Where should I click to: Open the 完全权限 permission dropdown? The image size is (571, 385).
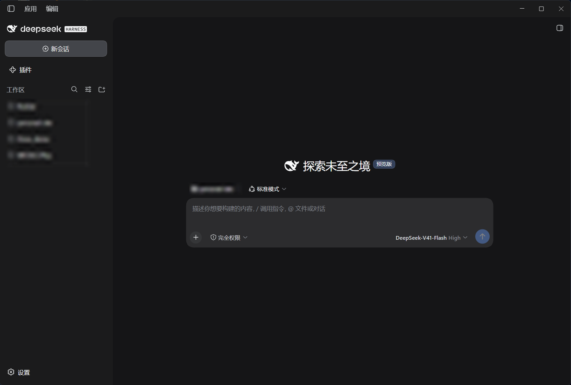click(x=229, y=238)
